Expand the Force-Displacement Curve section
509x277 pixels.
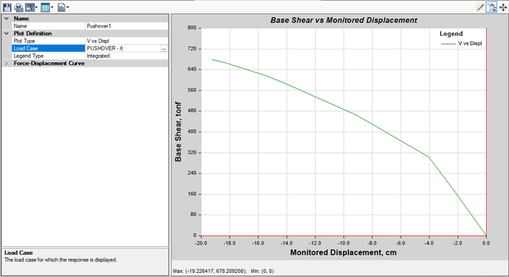(x=7, y=63)
